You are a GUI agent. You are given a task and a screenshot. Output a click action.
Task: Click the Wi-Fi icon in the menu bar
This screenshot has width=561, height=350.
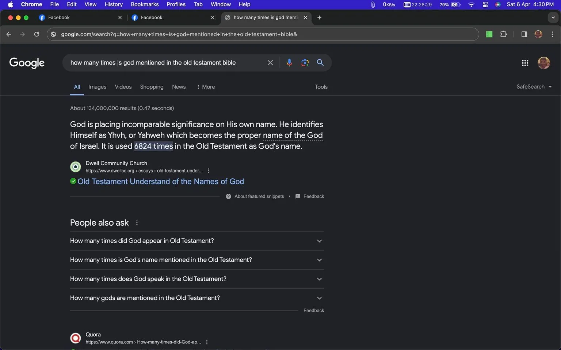pos(471,4)
